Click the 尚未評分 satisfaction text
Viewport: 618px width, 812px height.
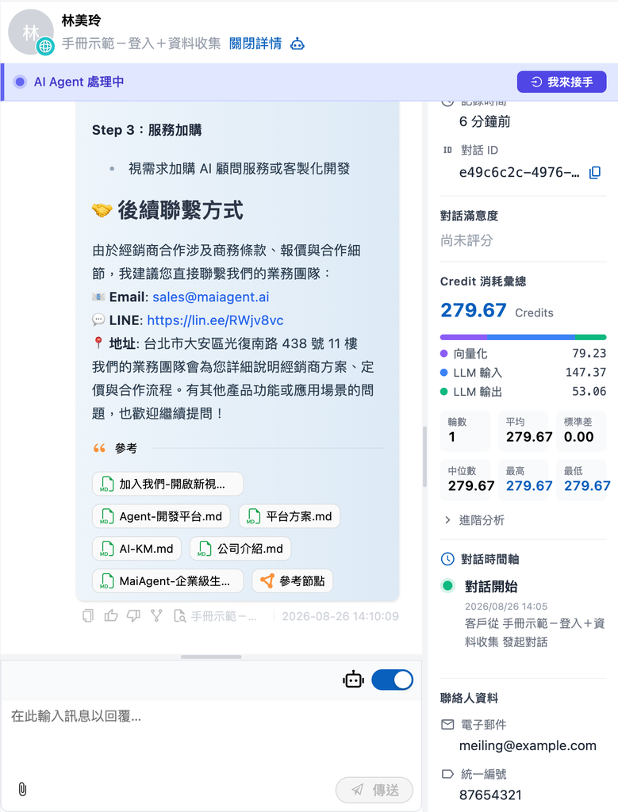(466, 240)
